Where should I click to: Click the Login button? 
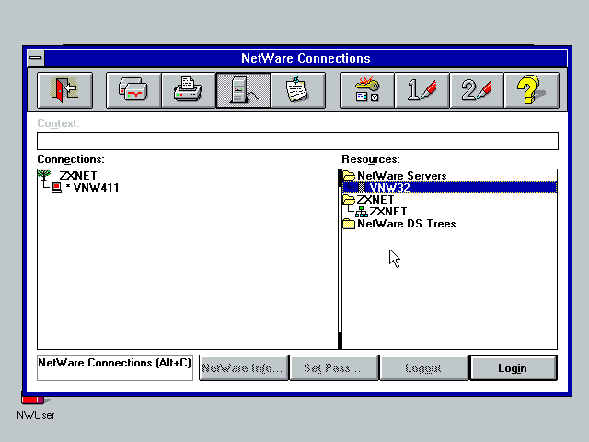click(513, 368)
